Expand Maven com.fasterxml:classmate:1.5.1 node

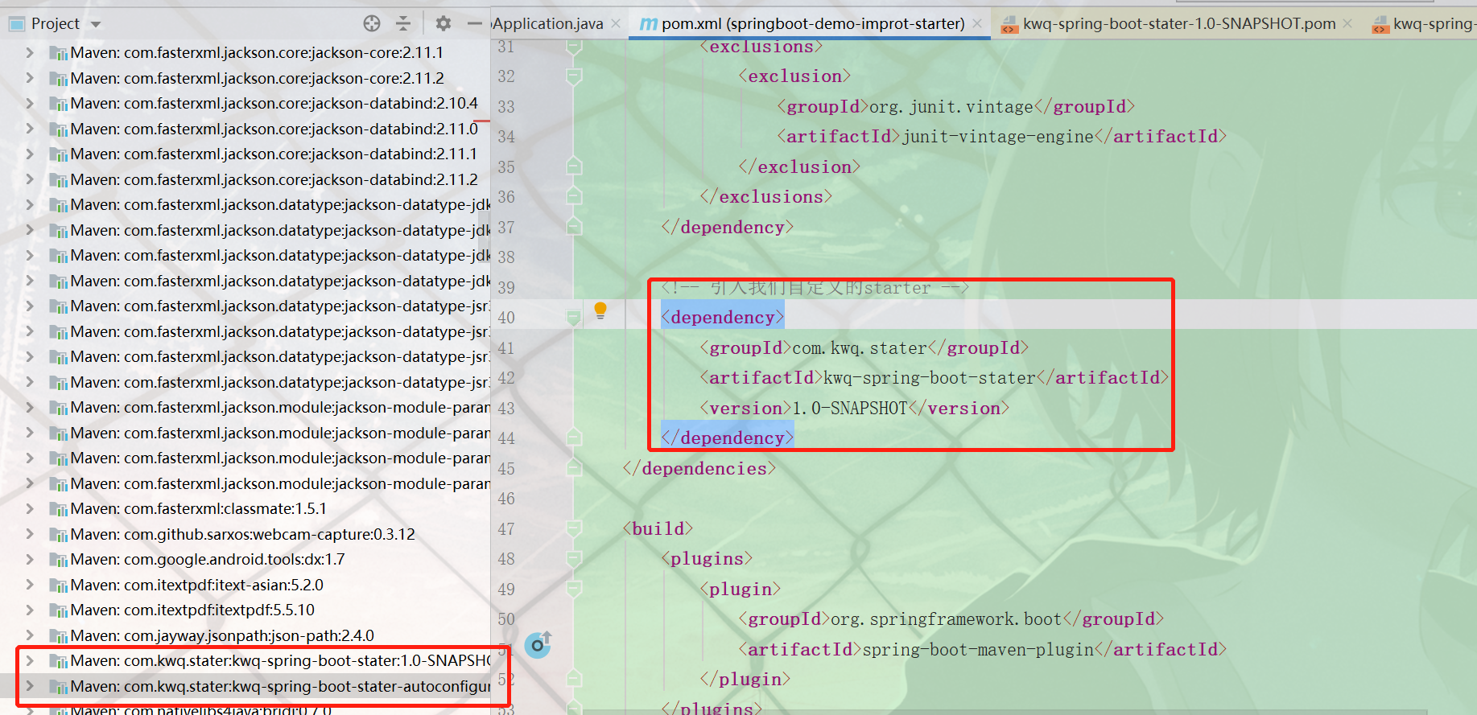(30, 508)
